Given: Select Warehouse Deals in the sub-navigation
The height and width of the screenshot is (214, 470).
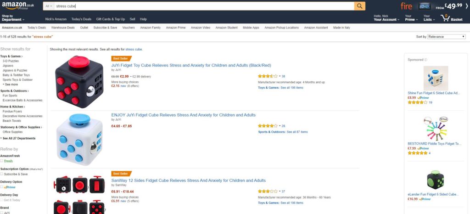Looking at the screenshot, I should click(x=62, y=28).
